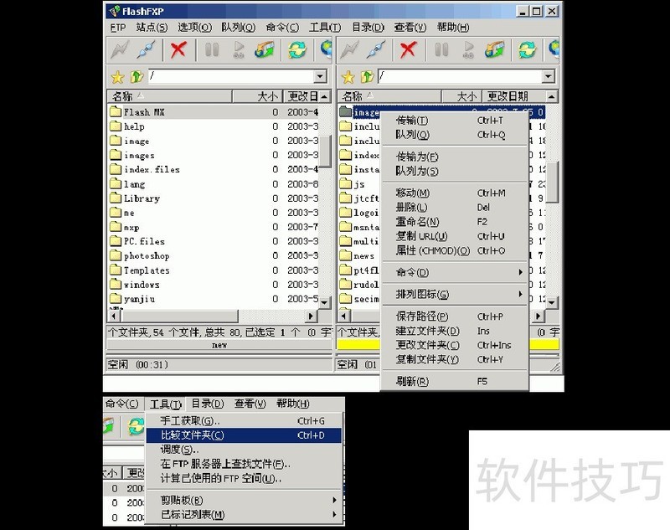Viewport: 670px width, 530px height.
Task: Select 比较文件夹(C) in the Tools menu
Action: pos(192,435)
